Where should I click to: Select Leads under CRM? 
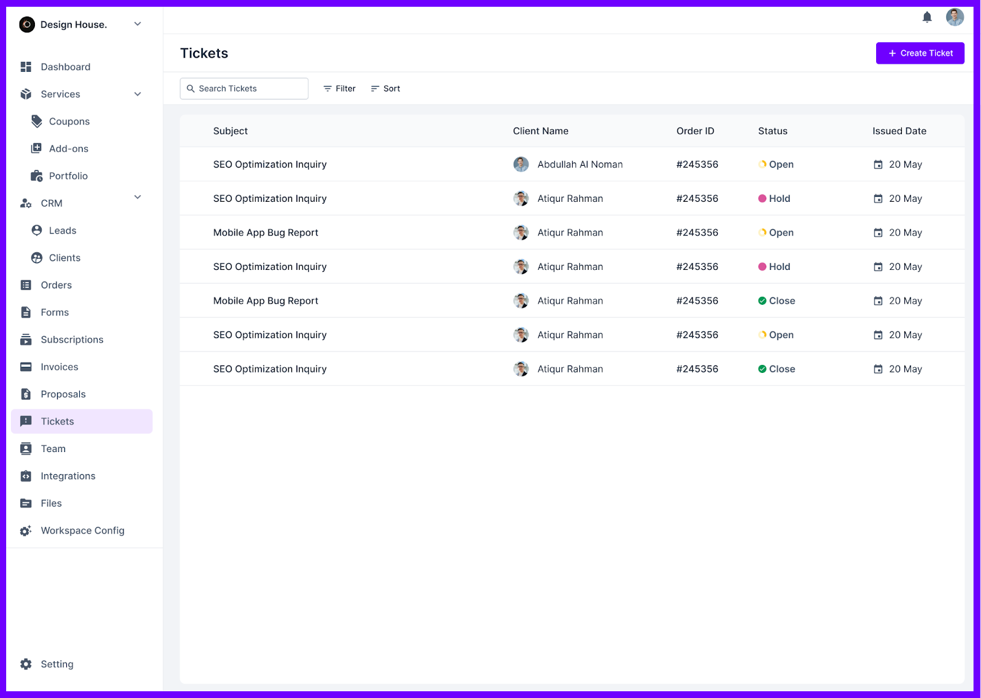pyautogui.click(x=63, y=231)
